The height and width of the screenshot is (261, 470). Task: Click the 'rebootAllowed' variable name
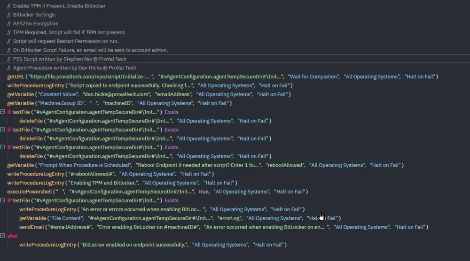click(285, 165)
